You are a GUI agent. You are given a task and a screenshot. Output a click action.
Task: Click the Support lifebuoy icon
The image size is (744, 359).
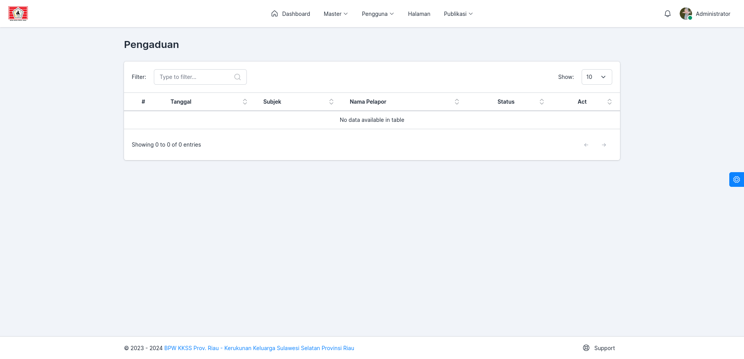pos(586,348)
